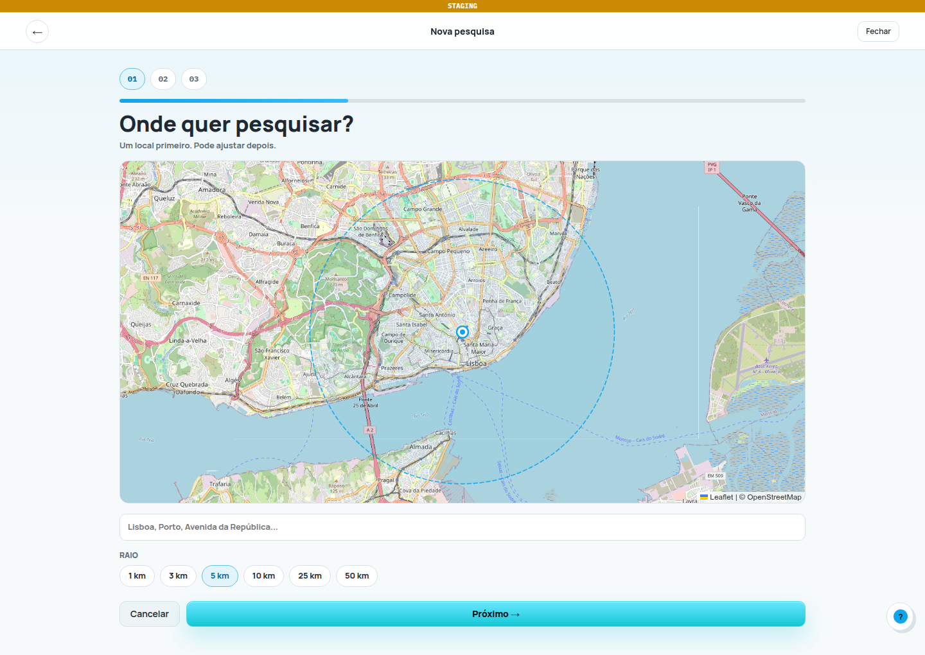The image size is (925, 655).
Task: Click the A 2 road shield on the map
Action: click(x=369, y=430)
